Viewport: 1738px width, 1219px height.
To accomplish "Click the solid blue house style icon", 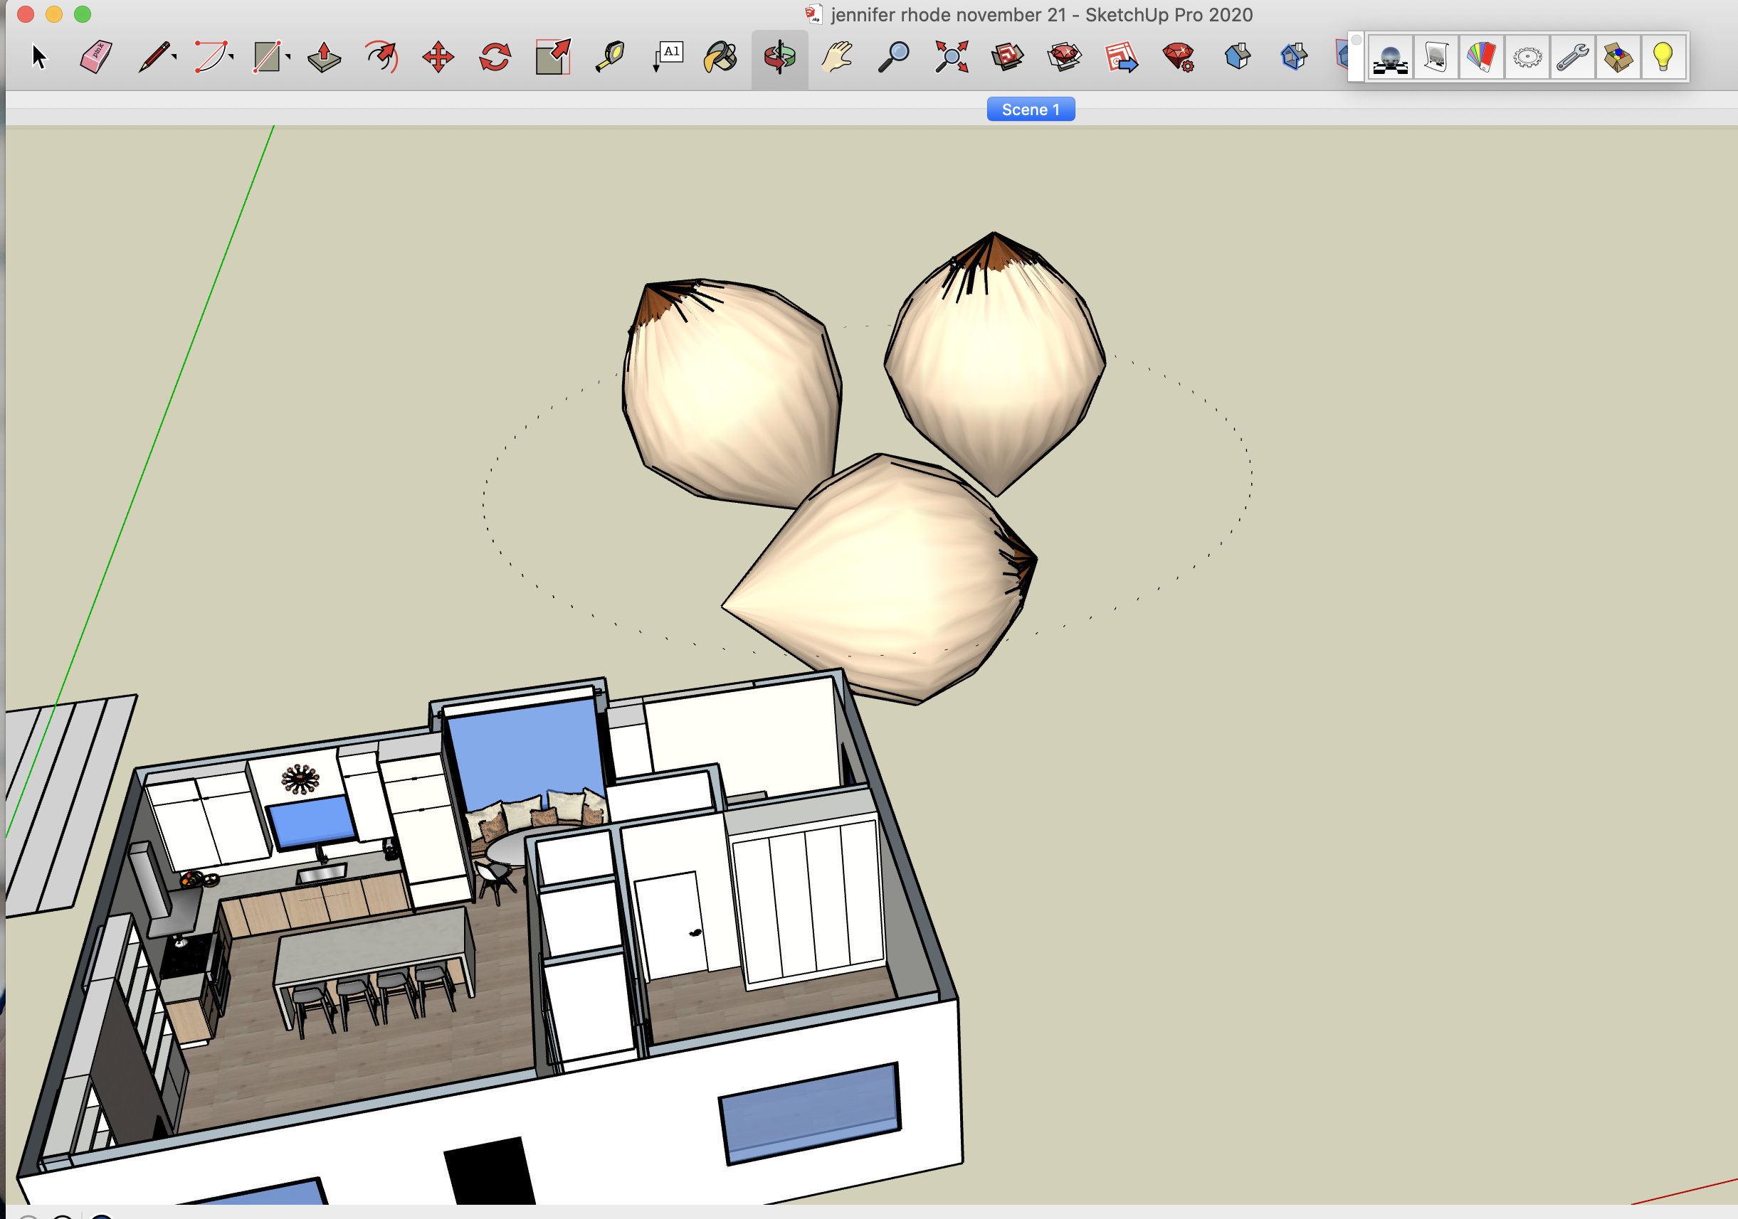I will tap(1238, 57).
